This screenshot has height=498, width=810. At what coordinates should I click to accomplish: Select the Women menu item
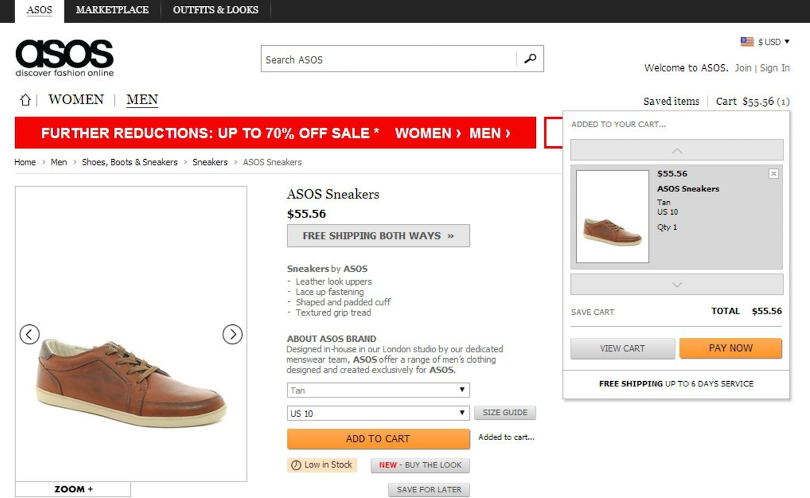pyautogui.click(x=76, y=100)
